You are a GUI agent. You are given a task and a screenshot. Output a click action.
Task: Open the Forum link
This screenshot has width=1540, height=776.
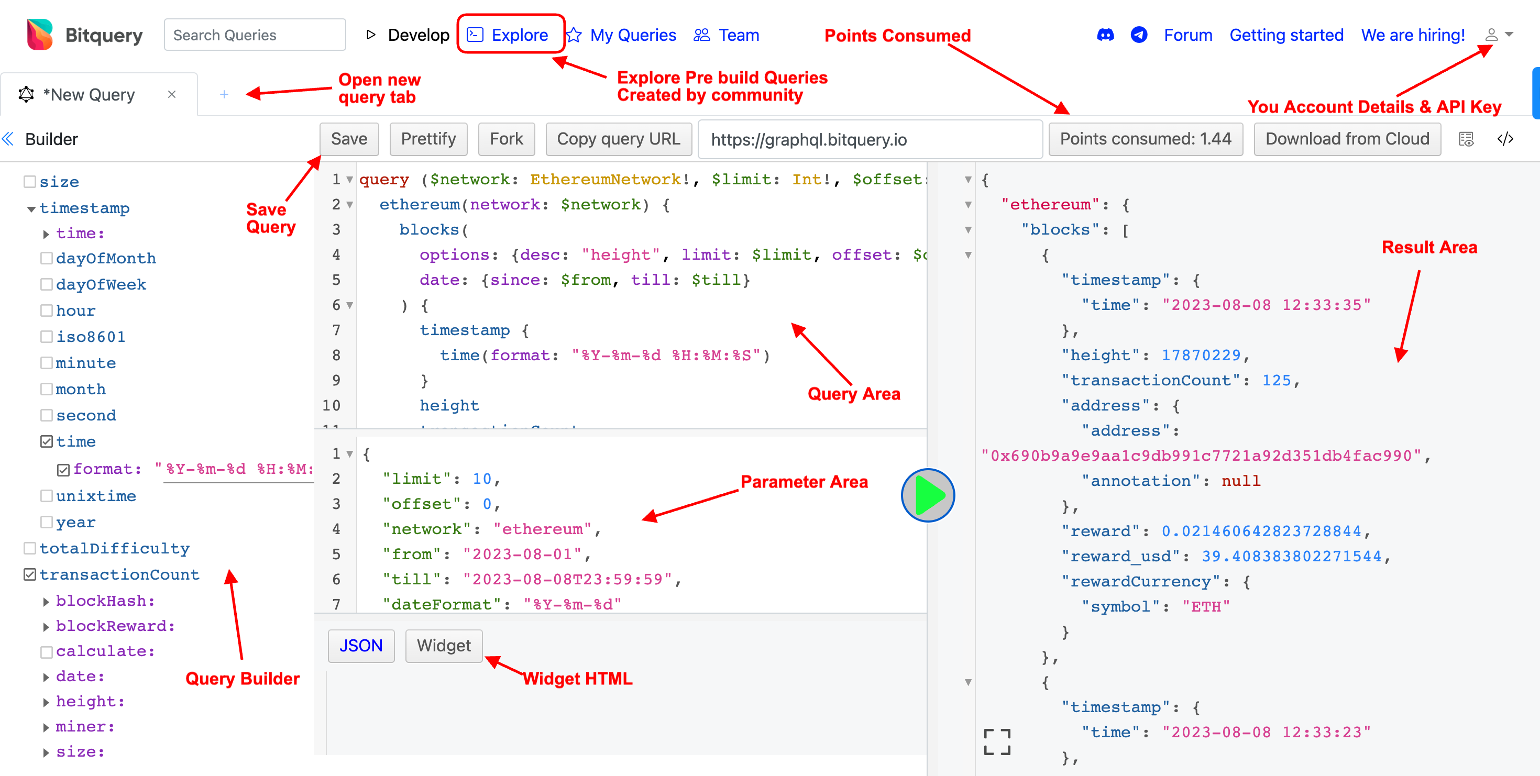pyautogui.click(x=1188, y=35)
